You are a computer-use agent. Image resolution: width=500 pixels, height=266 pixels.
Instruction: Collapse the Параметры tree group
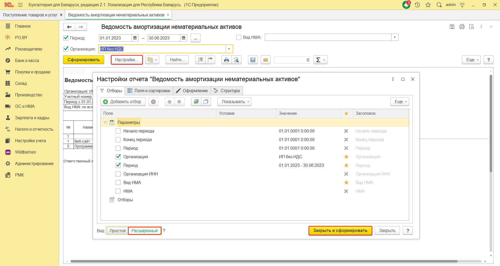coord(105,122)
